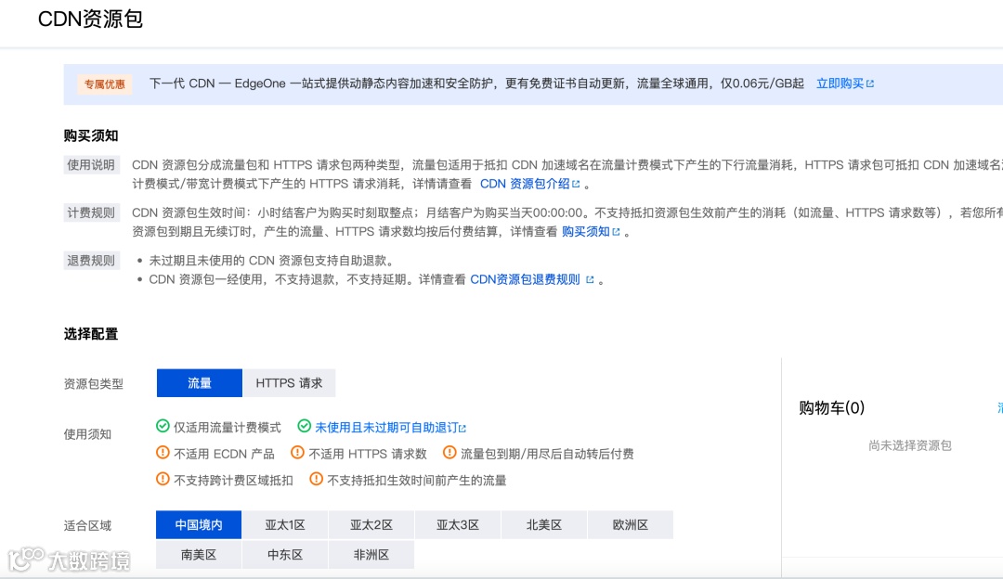
Task: Choose the 亚太2区 region
Action: tap(371, 524)
